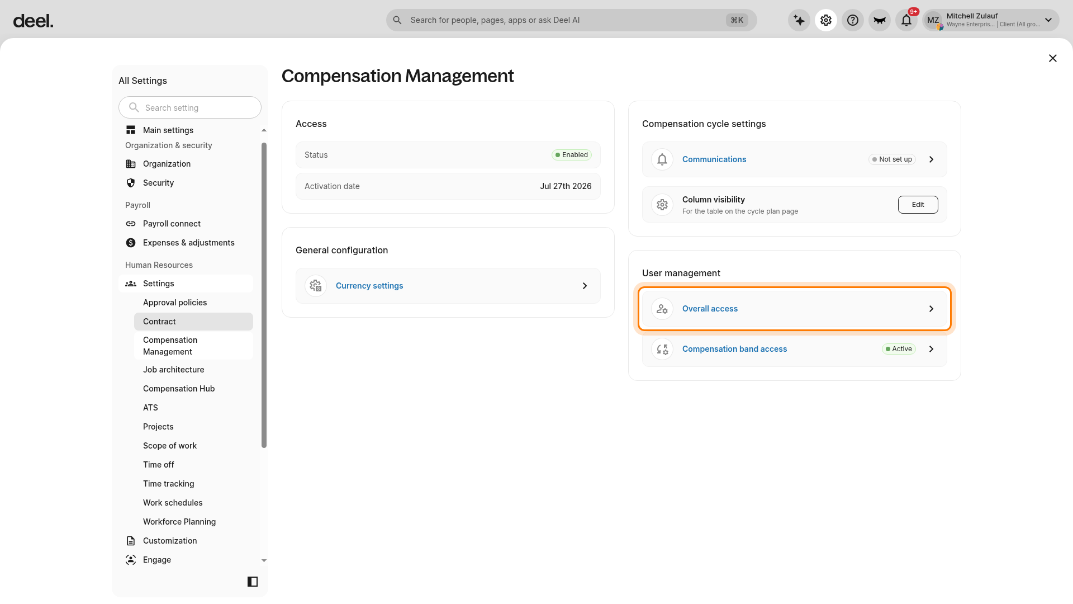Select ATS in sidebar

[193, 408]
